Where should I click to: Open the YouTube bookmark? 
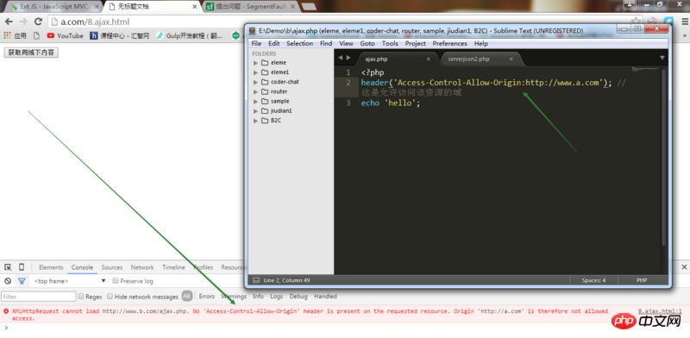(x=66, y=35)
